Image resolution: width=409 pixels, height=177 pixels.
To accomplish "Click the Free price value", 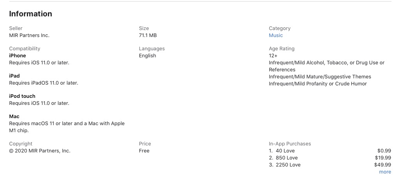I will [144, 151].
